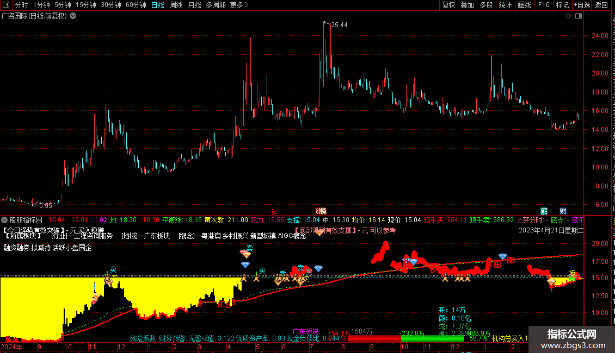The image size is (615, 353).
Task: Switch to 月线 monthly chart
Action: pyautogui.click(x=194, y=5)
